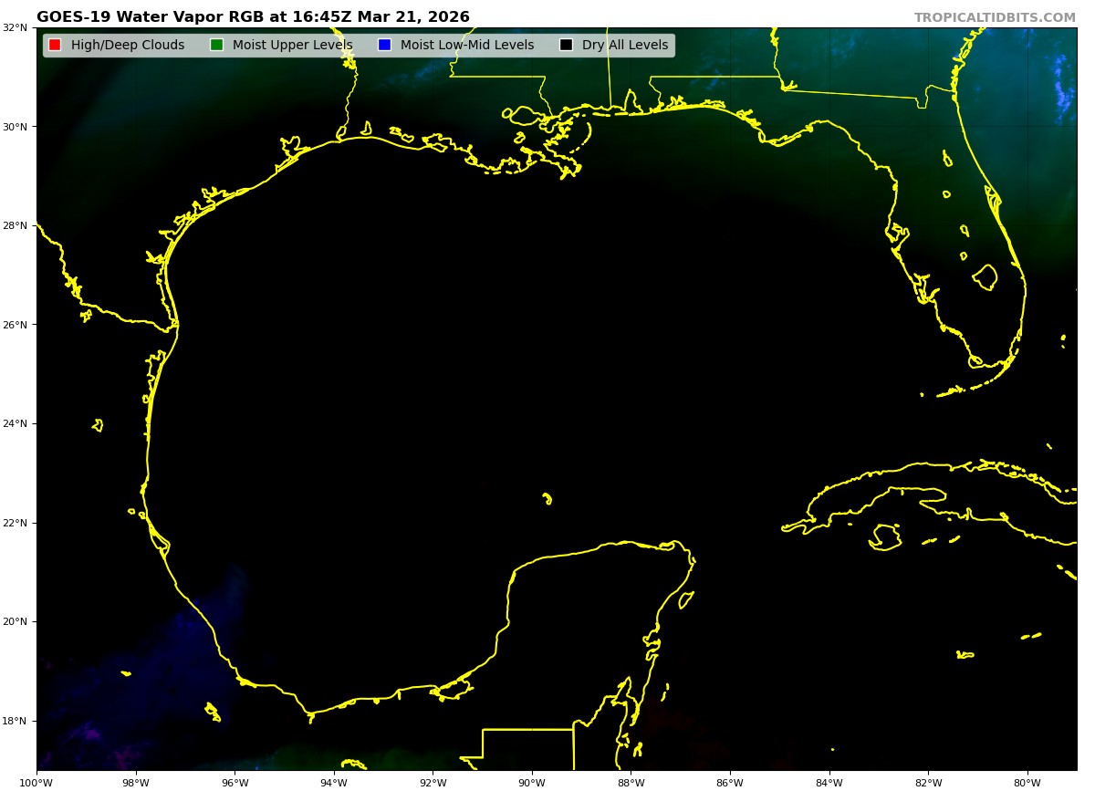Click the black Dry All Levels swatch
The width and height of the screenshot is (1095, 791).
pyautogui.click(x=566, y=46)
